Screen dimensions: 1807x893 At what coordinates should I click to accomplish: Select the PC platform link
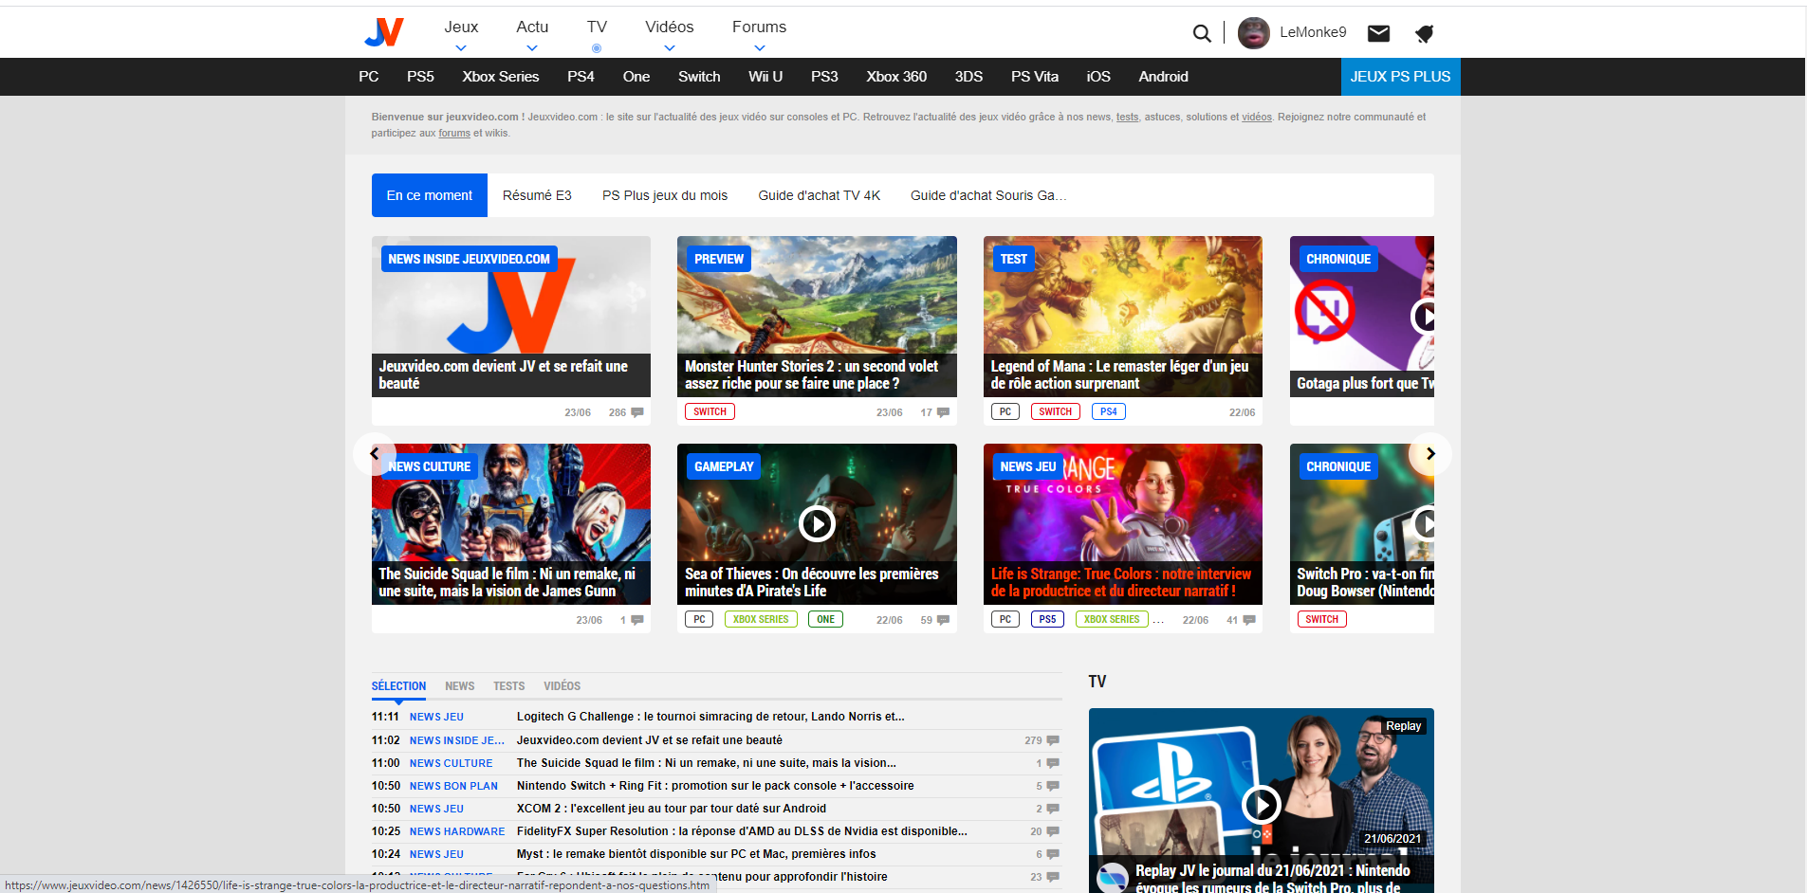click(369, 77)
